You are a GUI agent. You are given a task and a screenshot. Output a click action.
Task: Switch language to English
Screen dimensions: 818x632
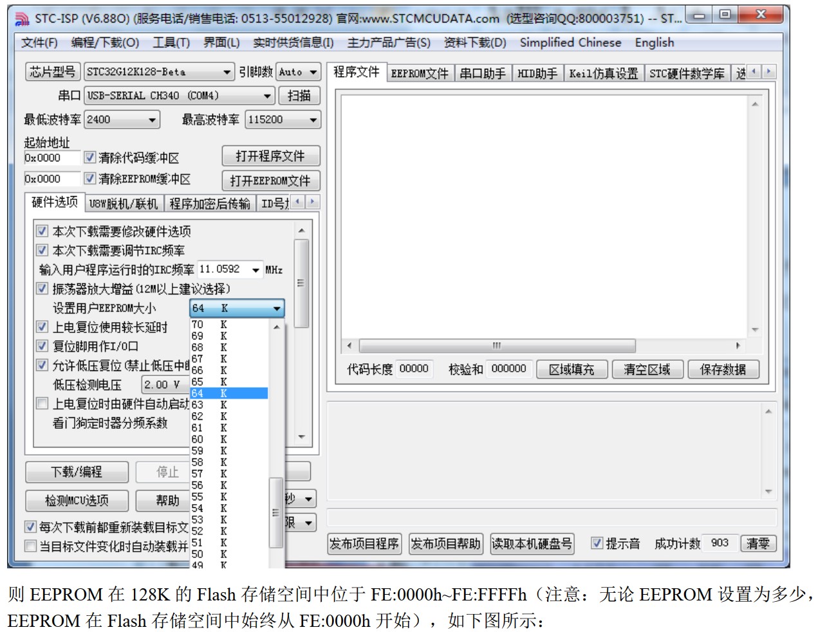655,42
